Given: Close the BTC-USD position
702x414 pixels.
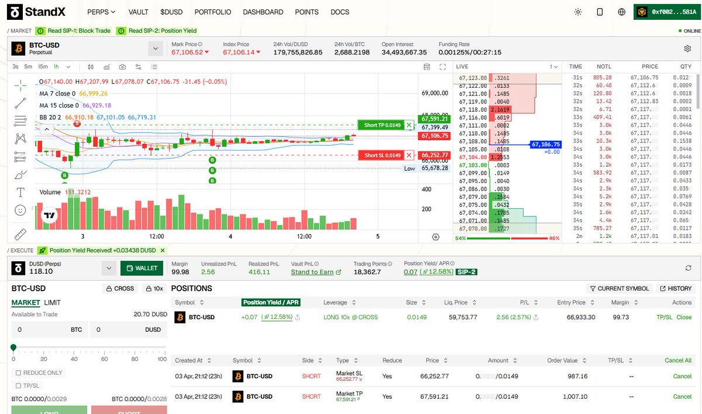Looking at the screenshot, I should coord(684,317).
